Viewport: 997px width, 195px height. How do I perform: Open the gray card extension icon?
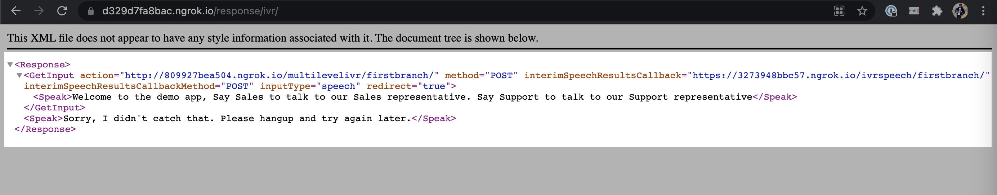click(914, 11)
